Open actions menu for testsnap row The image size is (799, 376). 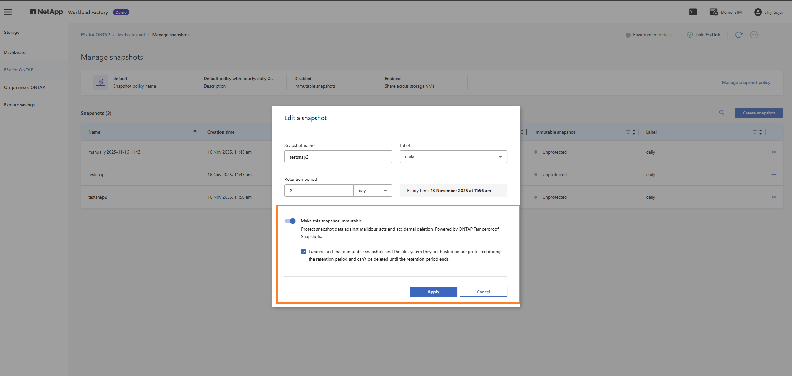[774, 175]
